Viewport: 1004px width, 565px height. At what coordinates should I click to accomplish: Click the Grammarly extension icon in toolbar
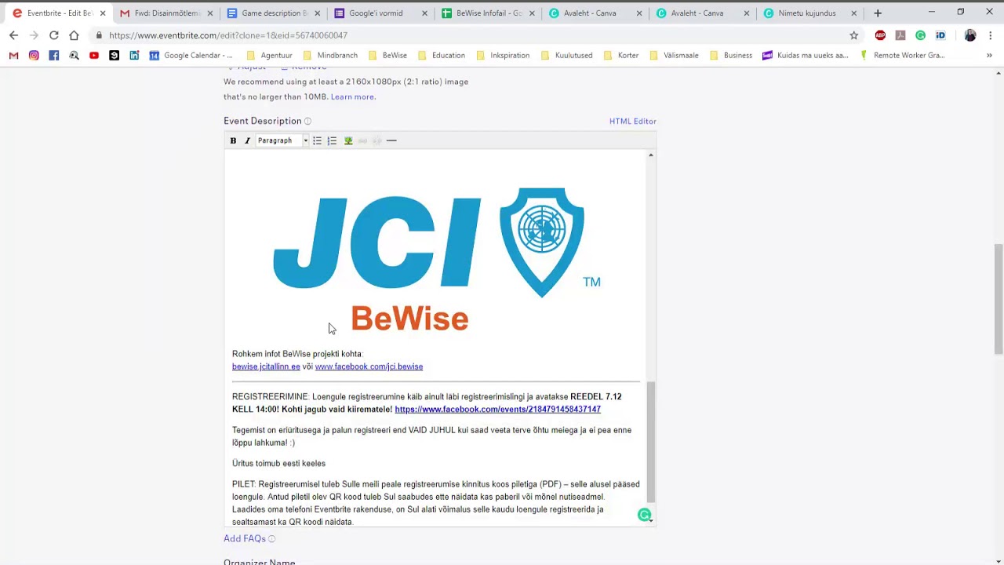(921, 35)
